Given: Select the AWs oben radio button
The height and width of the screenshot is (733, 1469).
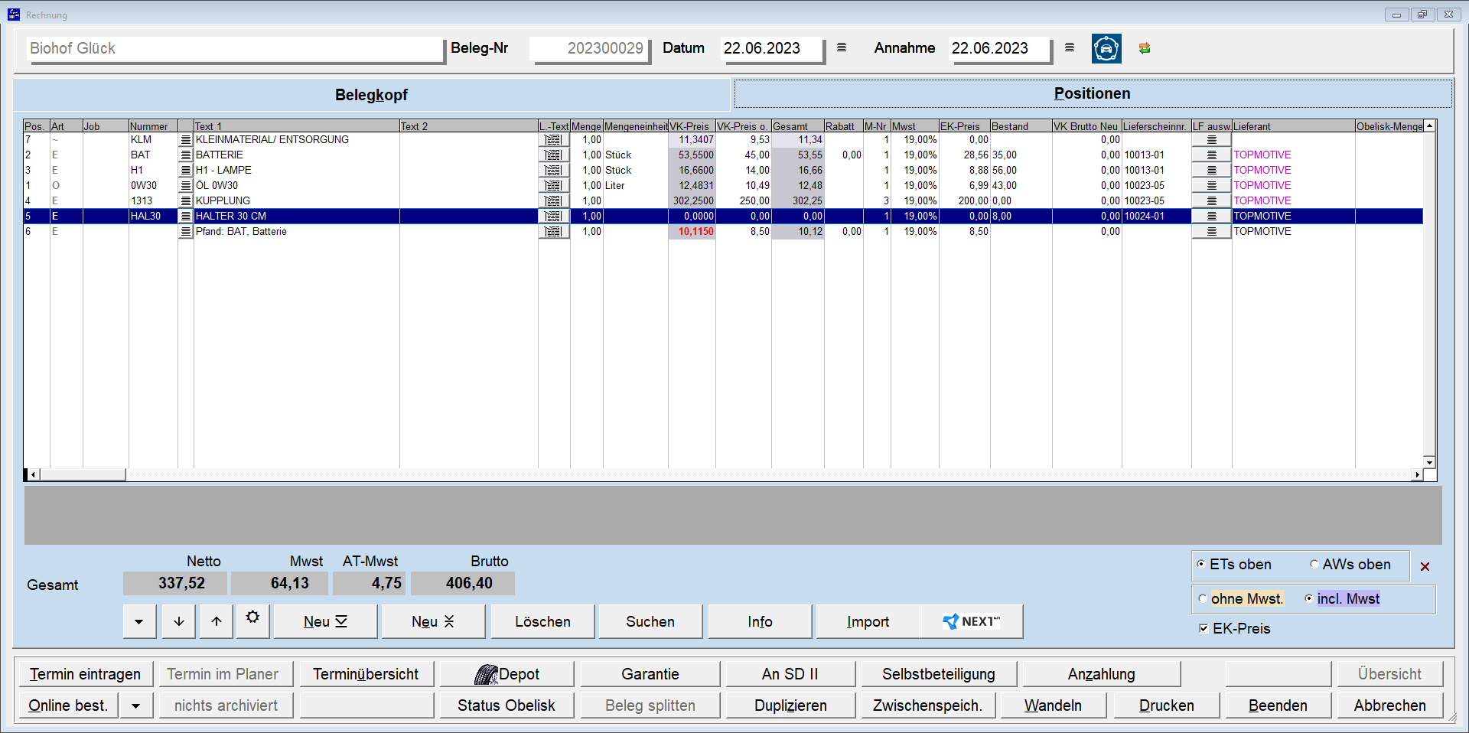Looking at the screenshot, I should coord(1314,564).
